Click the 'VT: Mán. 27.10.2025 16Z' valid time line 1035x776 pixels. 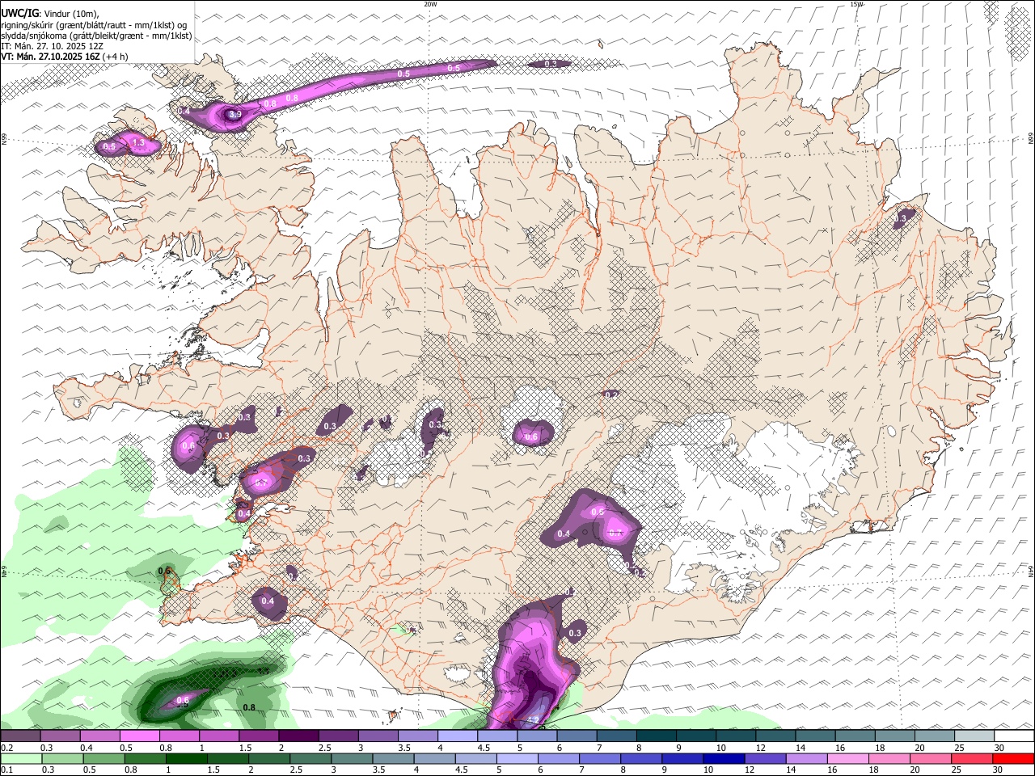pyautogui.click(x=51, y=57)
